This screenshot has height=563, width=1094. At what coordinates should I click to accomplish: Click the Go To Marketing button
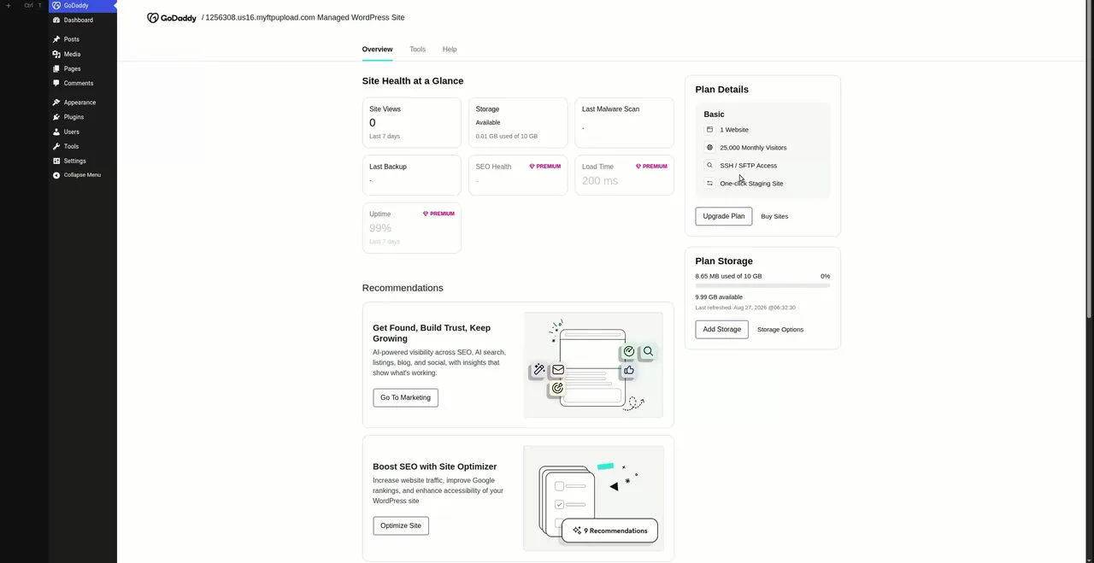(405, 397)
